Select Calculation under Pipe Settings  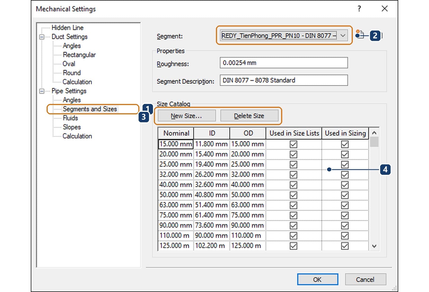pos(77,136)
